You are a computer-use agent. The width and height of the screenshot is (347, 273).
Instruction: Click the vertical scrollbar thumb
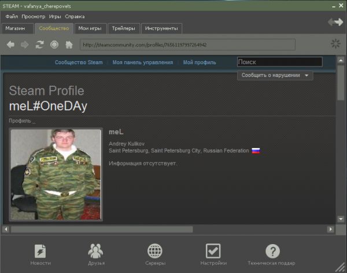click(341, 82)
